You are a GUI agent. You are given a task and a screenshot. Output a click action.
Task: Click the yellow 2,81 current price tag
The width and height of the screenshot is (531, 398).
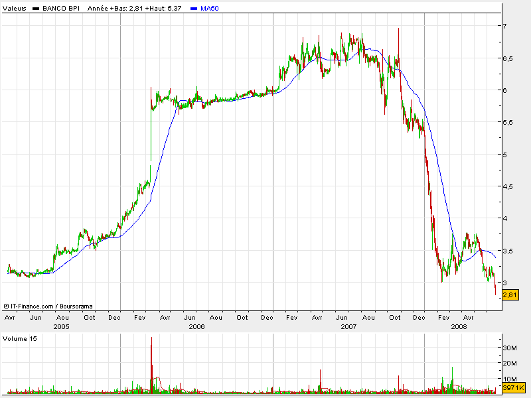510,295
